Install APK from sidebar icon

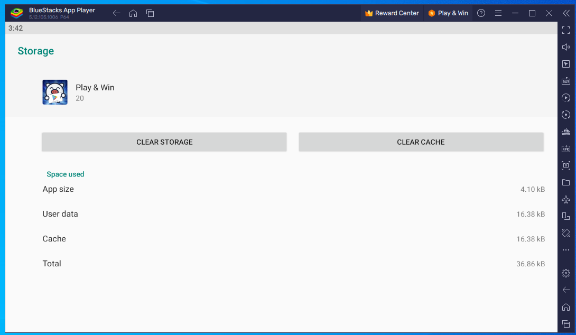pos(566,148)
